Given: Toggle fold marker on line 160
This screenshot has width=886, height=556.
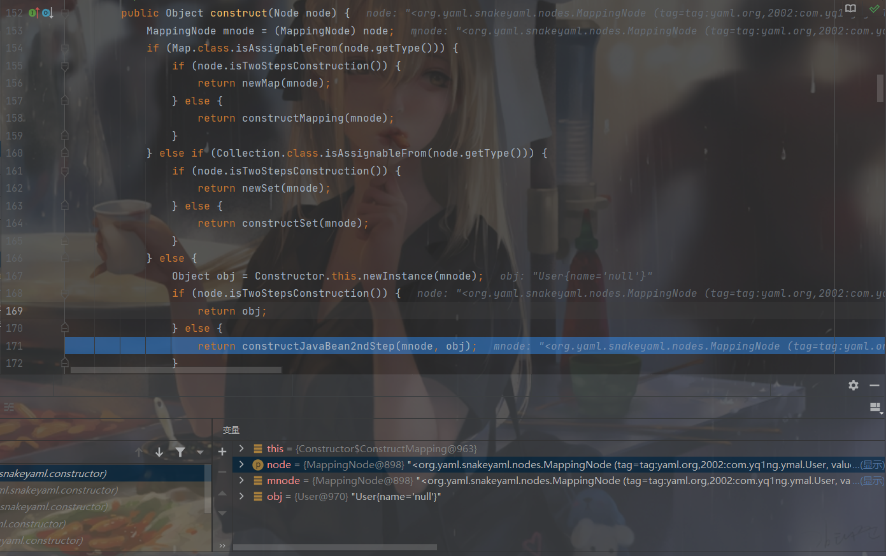Looking at the screenshot, I should pos(65,153).
